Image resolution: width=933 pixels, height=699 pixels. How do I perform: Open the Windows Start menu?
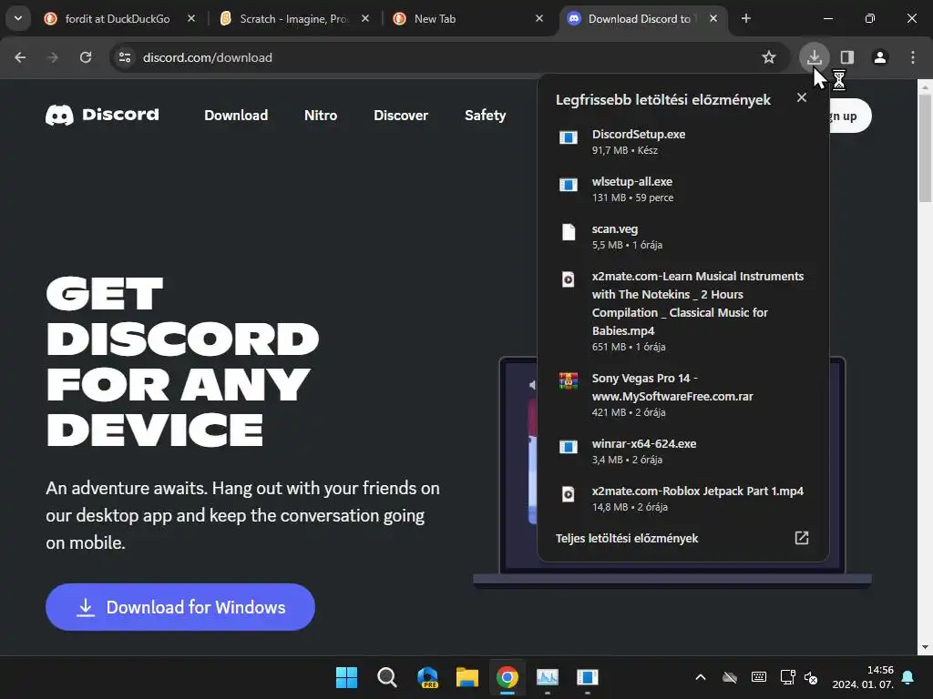pos(346,677)
